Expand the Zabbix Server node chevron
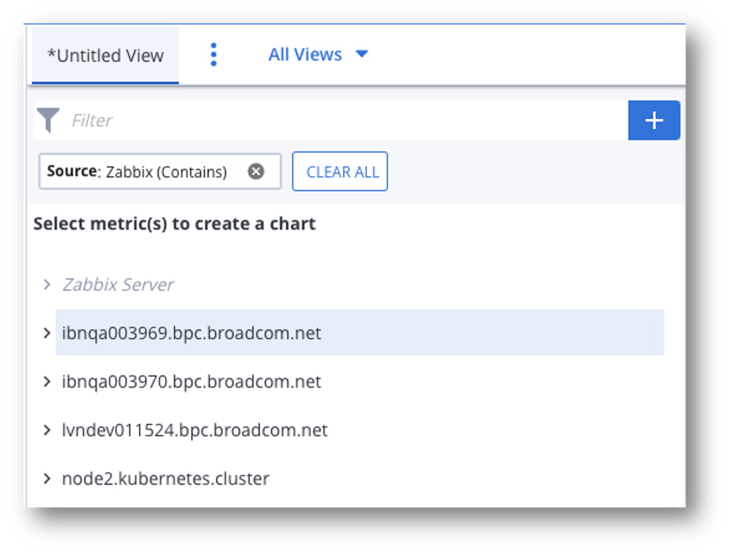Image resolution: width=732 pixels, height=553 pixels. click(x=47, y=285)
